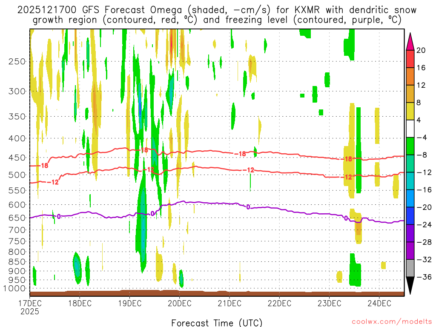Click the red -18 contour label near 21DEC
The width and height of the screenshot is (436, 327).
(240, 154)
